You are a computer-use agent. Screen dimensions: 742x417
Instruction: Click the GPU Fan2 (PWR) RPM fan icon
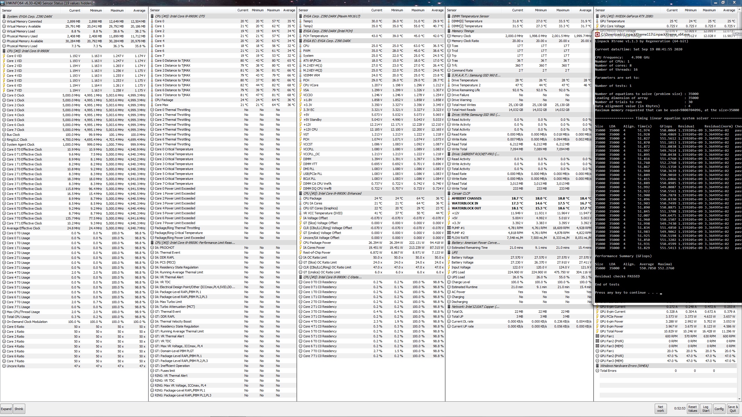[x=598, y=341]
